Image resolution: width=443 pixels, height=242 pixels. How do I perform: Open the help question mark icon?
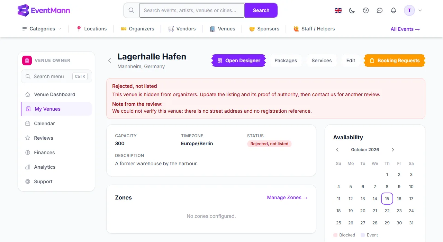tap(366, 10)
